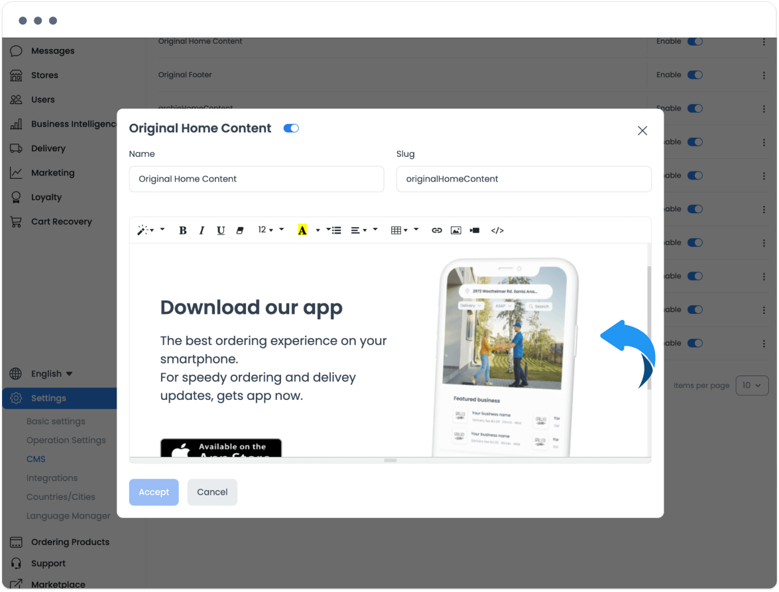Click the Accept button
The height and width of the screenshot is (592, 779).
point(154,492)
